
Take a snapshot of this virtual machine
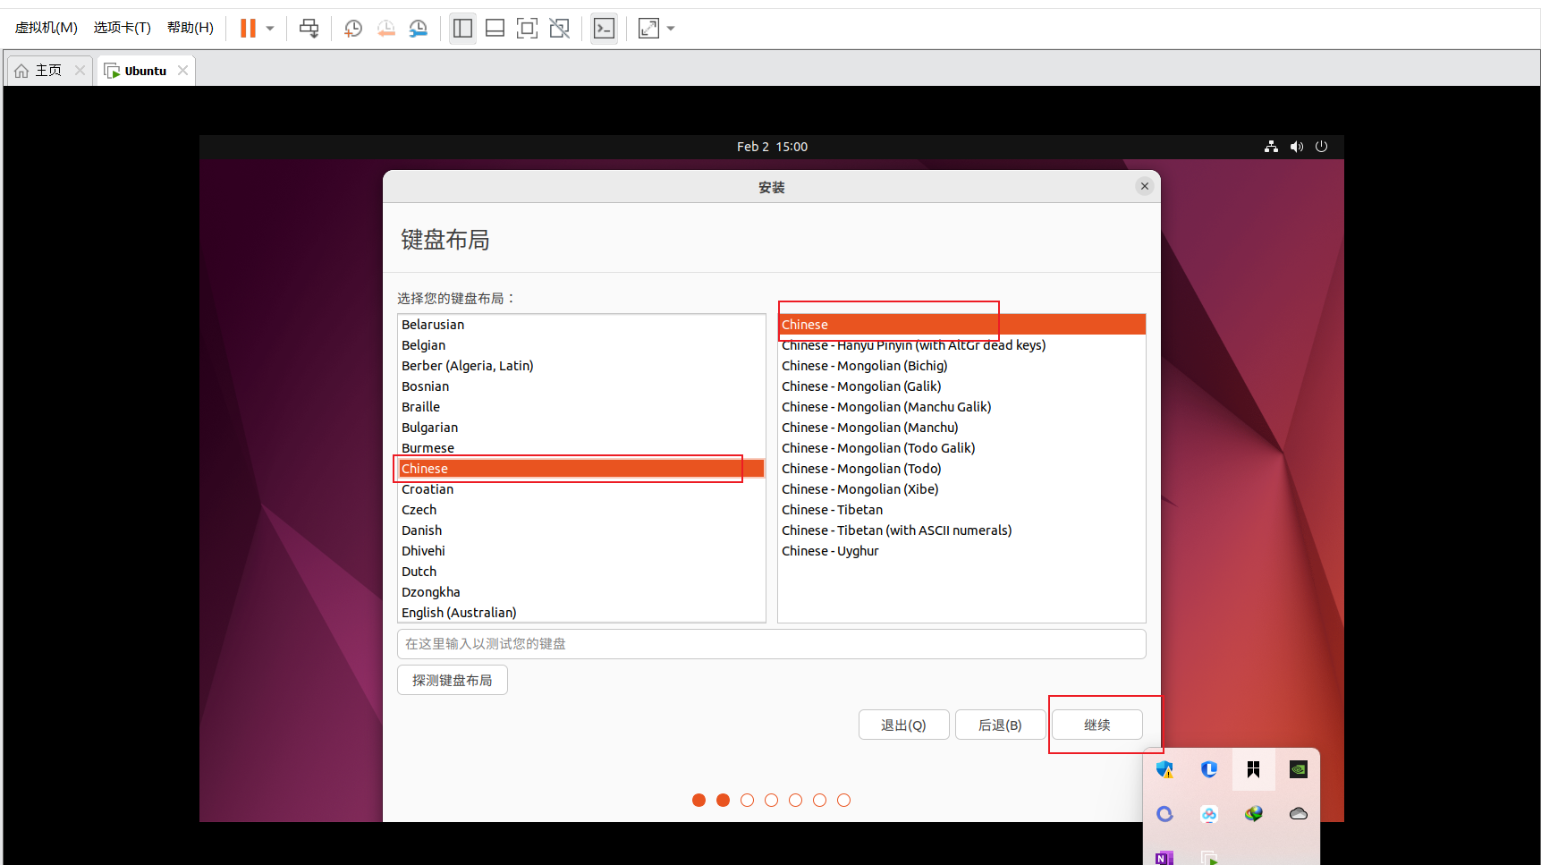[352, 28]
